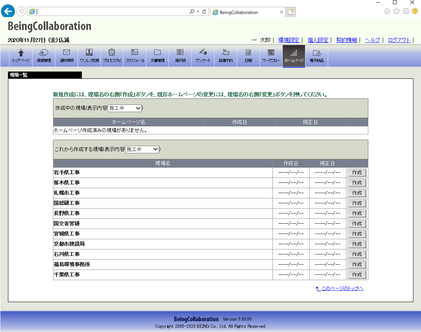This screenshot has width=421, height=332.
Task: Open the ヘルプ link
Action: (x=372, y=40)
